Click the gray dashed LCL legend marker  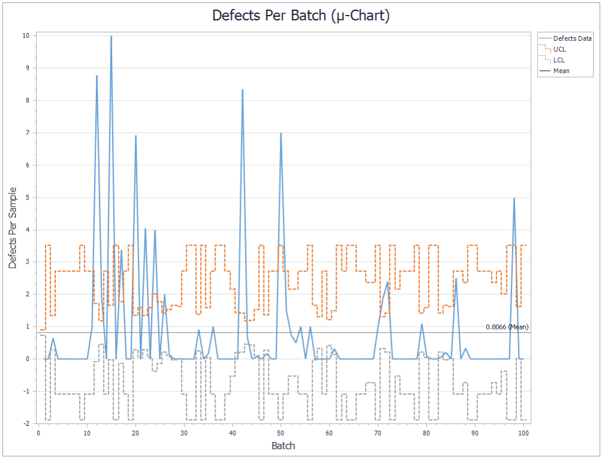[x=546, y=60]
